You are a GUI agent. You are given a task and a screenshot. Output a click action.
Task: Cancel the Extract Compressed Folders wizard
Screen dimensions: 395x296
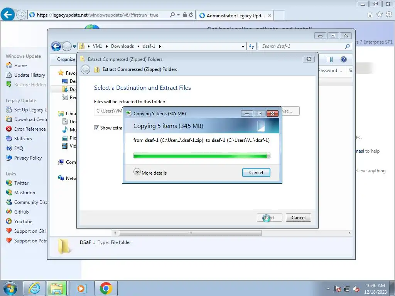pyautogui.click(x=298, y=217)
